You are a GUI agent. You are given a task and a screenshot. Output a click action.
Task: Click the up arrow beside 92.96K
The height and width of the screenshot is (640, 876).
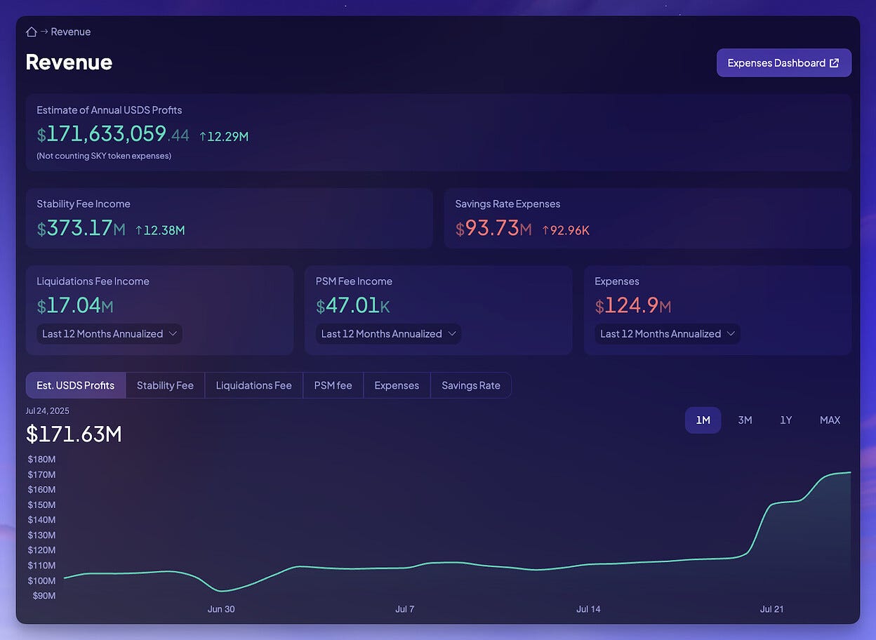(x=545, y=230)
